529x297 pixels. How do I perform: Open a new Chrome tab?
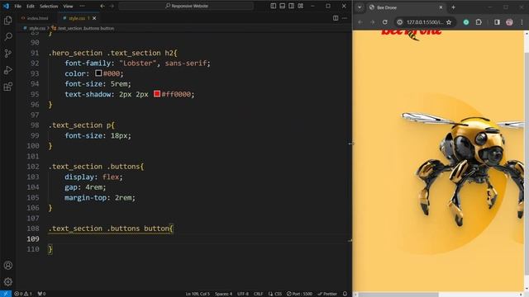point(454,7)
